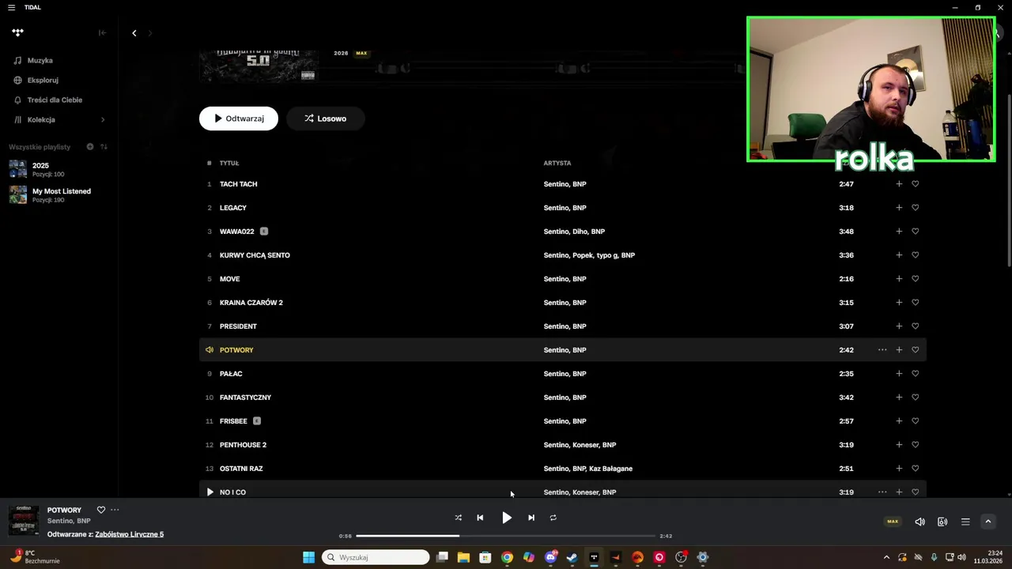Viewport: 1012px width, 569px height.
Task: Select track TACH TACH
Action: click(x=238, y=184)
